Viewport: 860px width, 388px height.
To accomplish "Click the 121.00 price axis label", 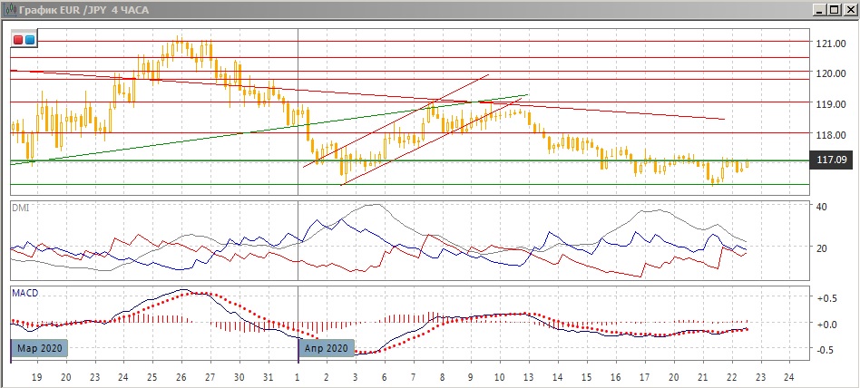I will (831, 44).
